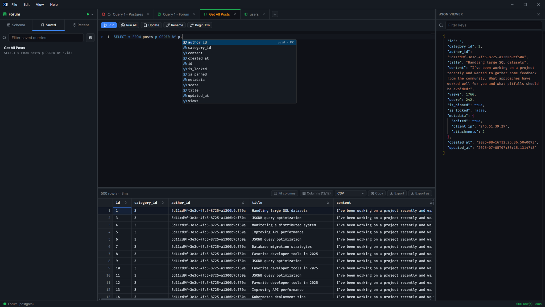Image resolution: width=545 pixels, height=307 pixels.
Task: Choose is_locked from autocomplete list
Action: (x=239, y=69)
